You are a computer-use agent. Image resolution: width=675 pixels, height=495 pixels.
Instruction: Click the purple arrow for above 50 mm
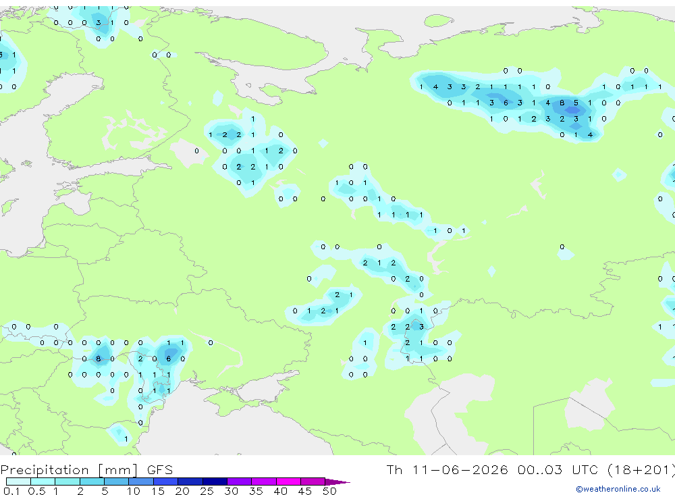(337, 482)
